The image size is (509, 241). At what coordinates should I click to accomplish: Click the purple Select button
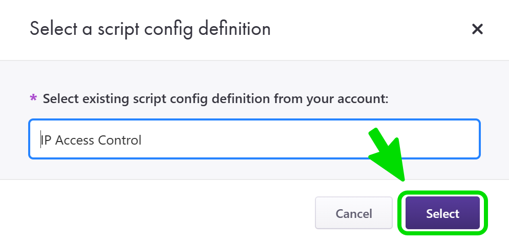pos(442,213)
